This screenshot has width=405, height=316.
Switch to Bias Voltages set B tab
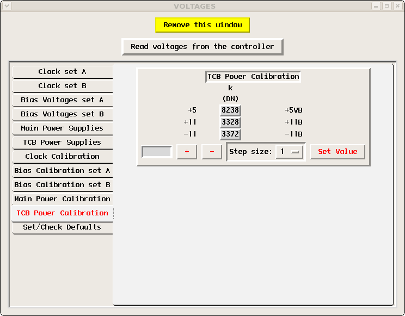tap(62, 114)
